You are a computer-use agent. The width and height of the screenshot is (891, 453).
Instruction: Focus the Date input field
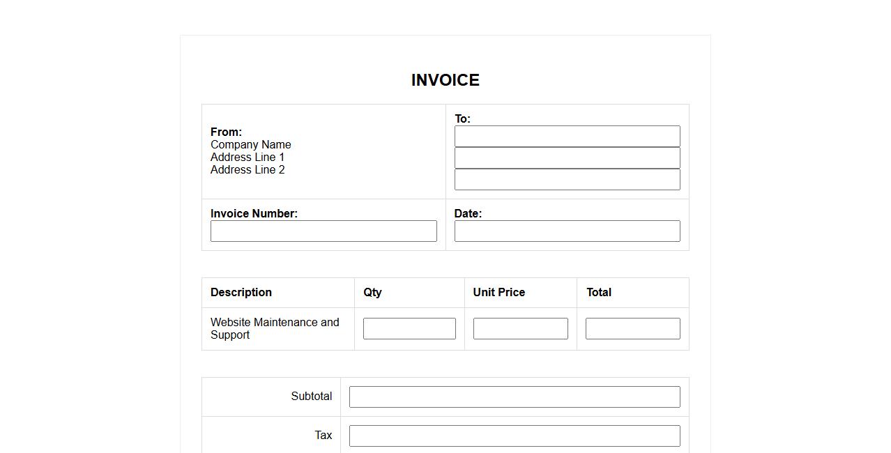click(567, 231)
